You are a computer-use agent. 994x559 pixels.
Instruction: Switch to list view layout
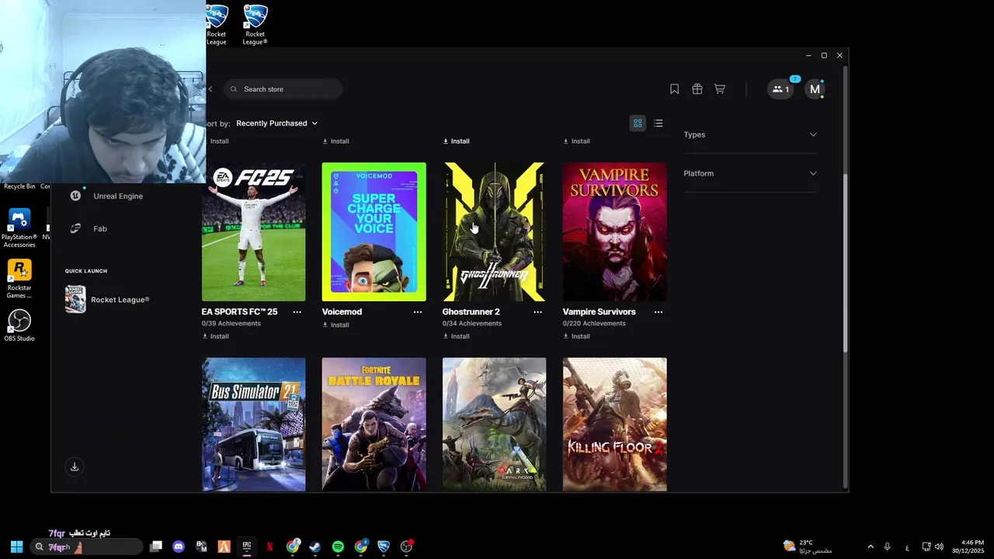659,123
